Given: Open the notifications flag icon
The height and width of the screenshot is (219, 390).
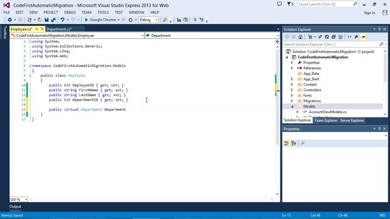Looking at the screenshot, I should pos(290,4).
